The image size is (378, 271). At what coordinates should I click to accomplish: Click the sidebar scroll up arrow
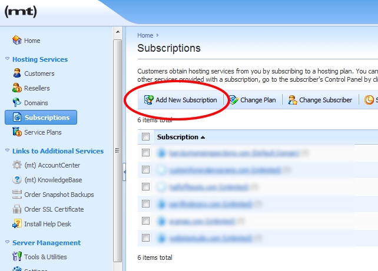pos(118,32)
